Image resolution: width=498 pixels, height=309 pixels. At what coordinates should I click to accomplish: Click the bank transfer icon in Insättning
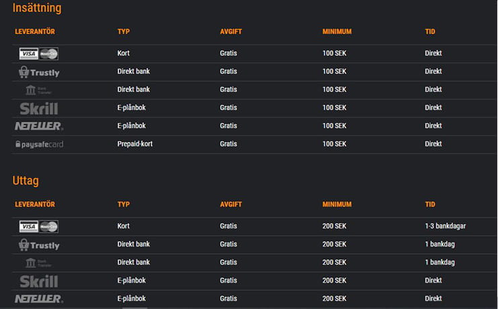coord(38,90)
